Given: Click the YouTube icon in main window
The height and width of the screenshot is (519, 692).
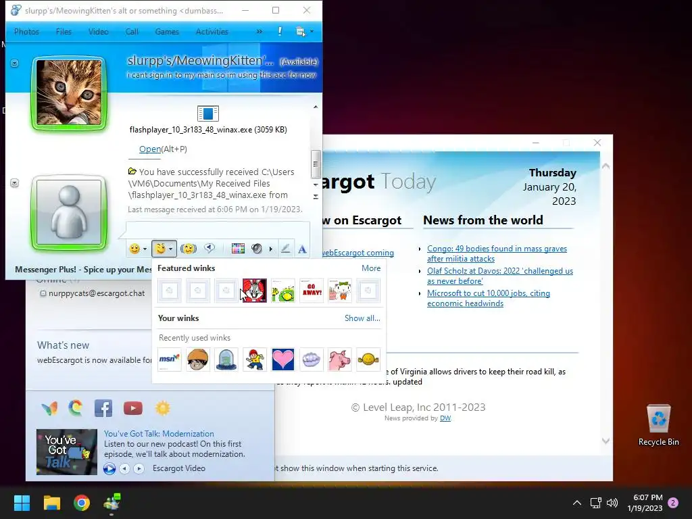Looking at the screenshot, I should click(x=133, y=408).
